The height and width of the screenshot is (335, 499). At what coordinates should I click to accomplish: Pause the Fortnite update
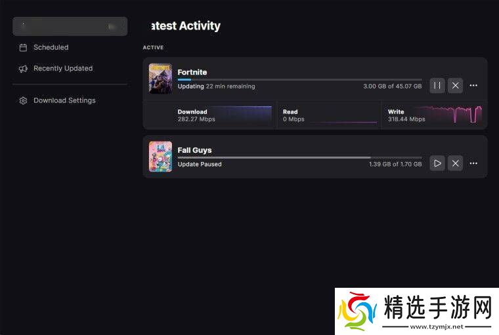(437, 85)
